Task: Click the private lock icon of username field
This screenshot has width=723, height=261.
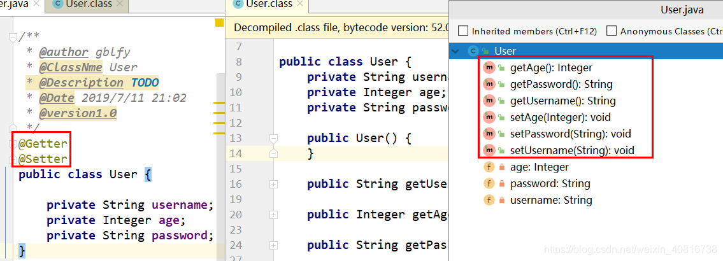Action: tap(502, 201)
